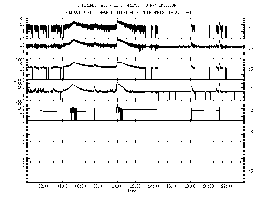
Task: Click the 10000 y-axis label of h1 panel
Action: 18,80
